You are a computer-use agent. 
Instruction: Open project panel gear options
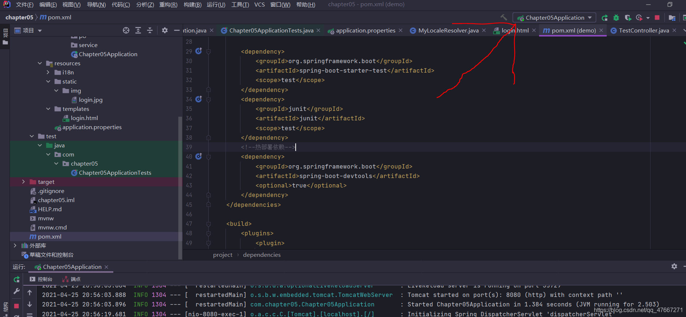(165, 30)
